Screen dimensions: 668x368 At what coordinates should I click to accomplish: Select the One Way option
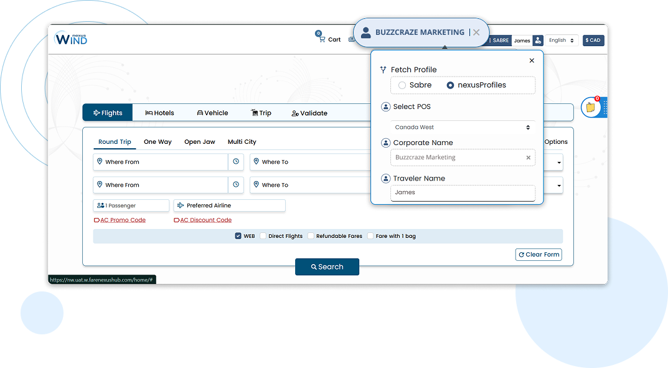pyautogui.click(x=158, y=142)
